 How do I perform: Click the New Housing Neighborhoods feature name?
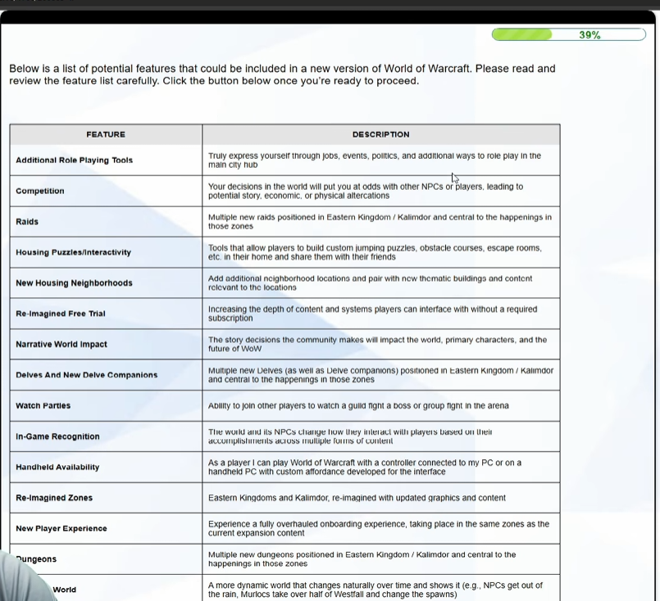pyautogui.click(x=74, y=282)
